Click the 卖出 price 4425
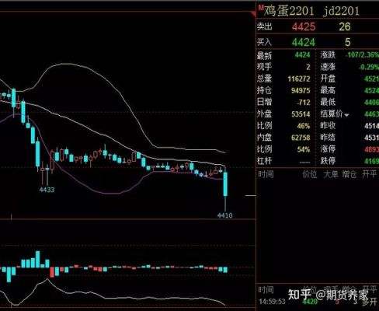 click(x=304, y=26)
